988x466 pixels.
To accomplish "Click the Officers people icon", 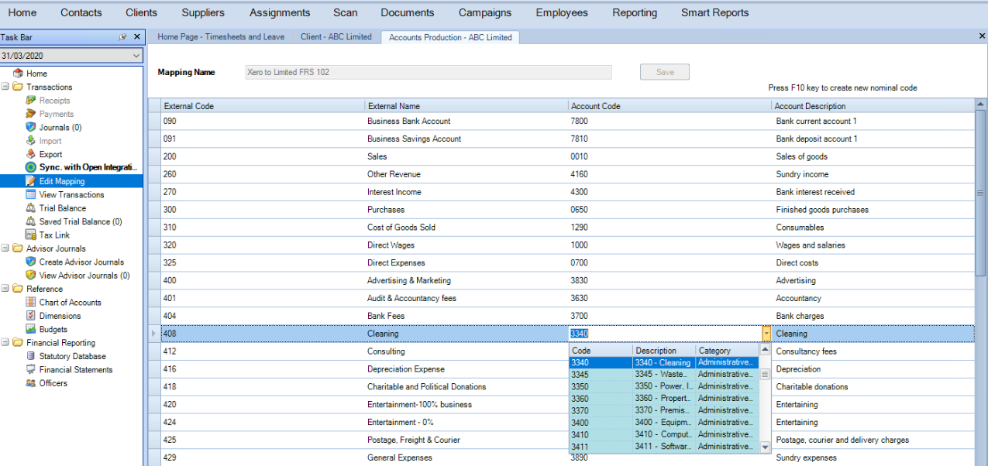I will [31, 383].
